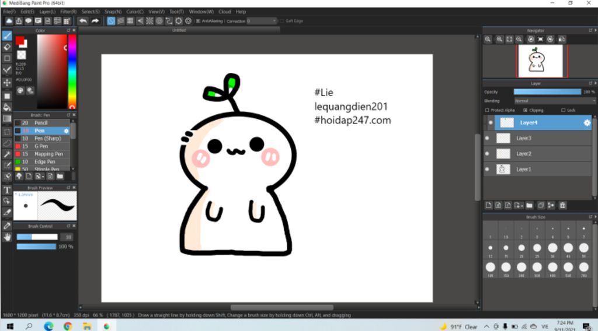The width and height of the screenshot is (598, 331).
Task: Open the Filter menu
Action: pos(68,12)
